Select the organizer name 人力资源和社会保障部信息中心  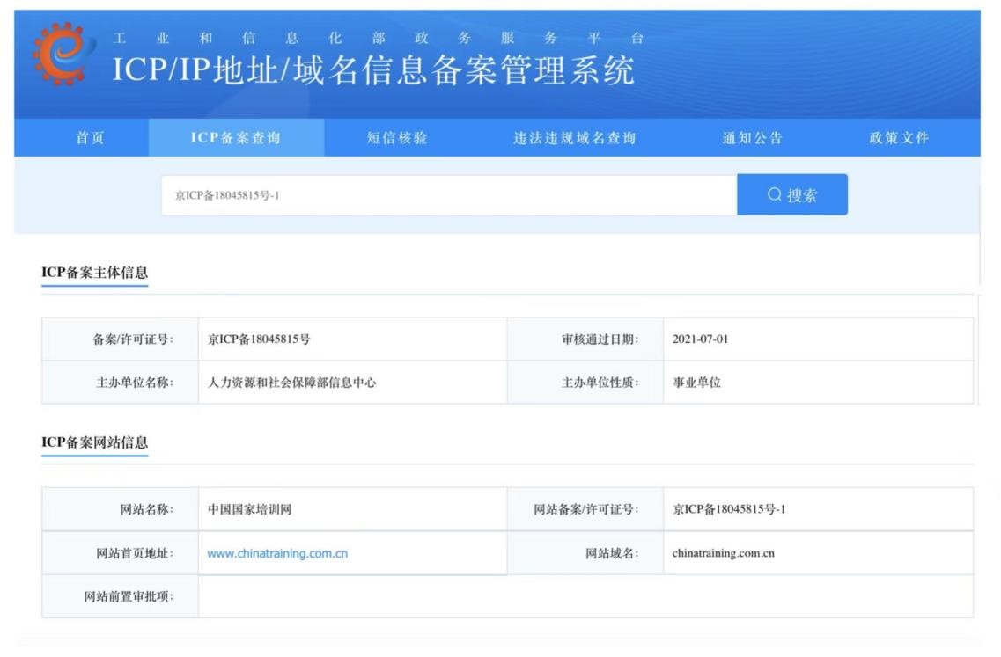point(291,383)
